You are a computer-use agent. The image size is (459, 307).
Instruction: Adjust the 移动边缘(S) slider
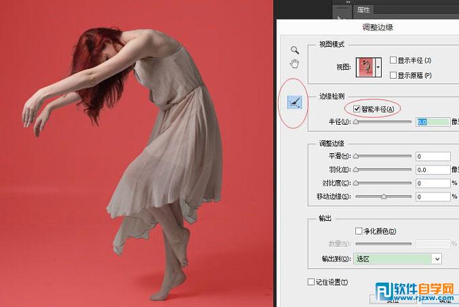(x=384, y=197)
